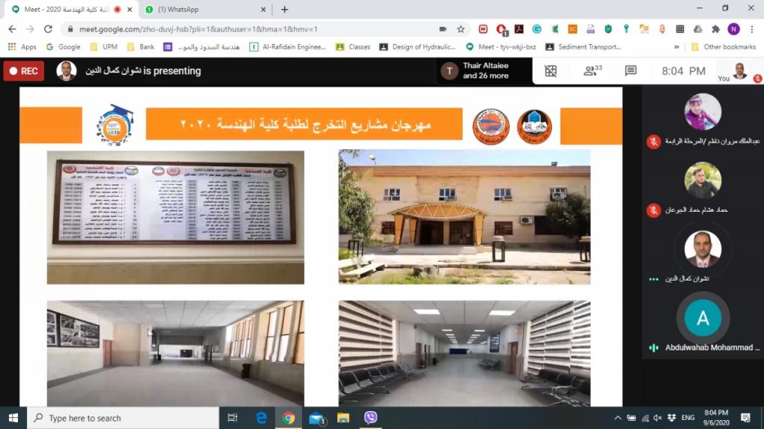Bookmark this page with the star icon

[461, 29]
